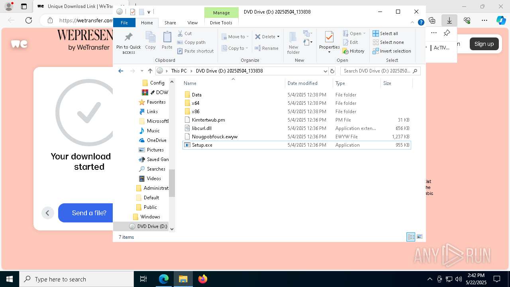Click browser refresh icon
The image size is (510, 287).
point(29,20)
